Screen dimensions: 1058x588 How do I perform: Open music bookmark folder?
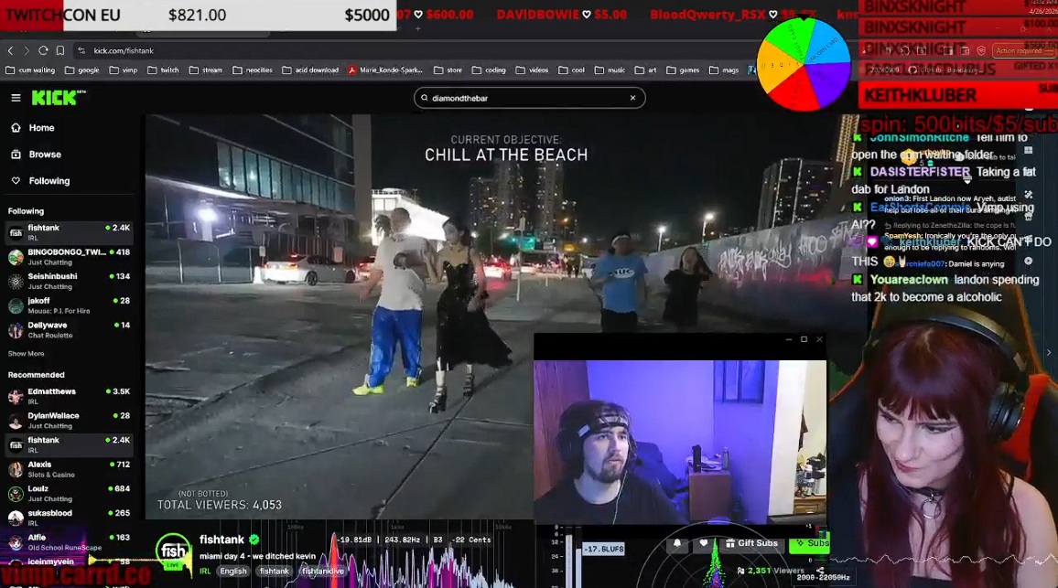610,70
